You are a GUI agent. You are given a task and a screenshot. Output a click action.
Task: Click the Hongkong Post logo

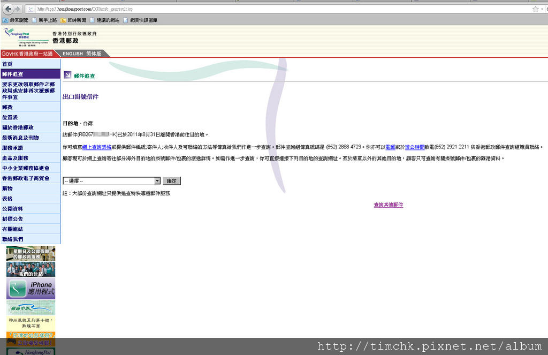point(25,37)
